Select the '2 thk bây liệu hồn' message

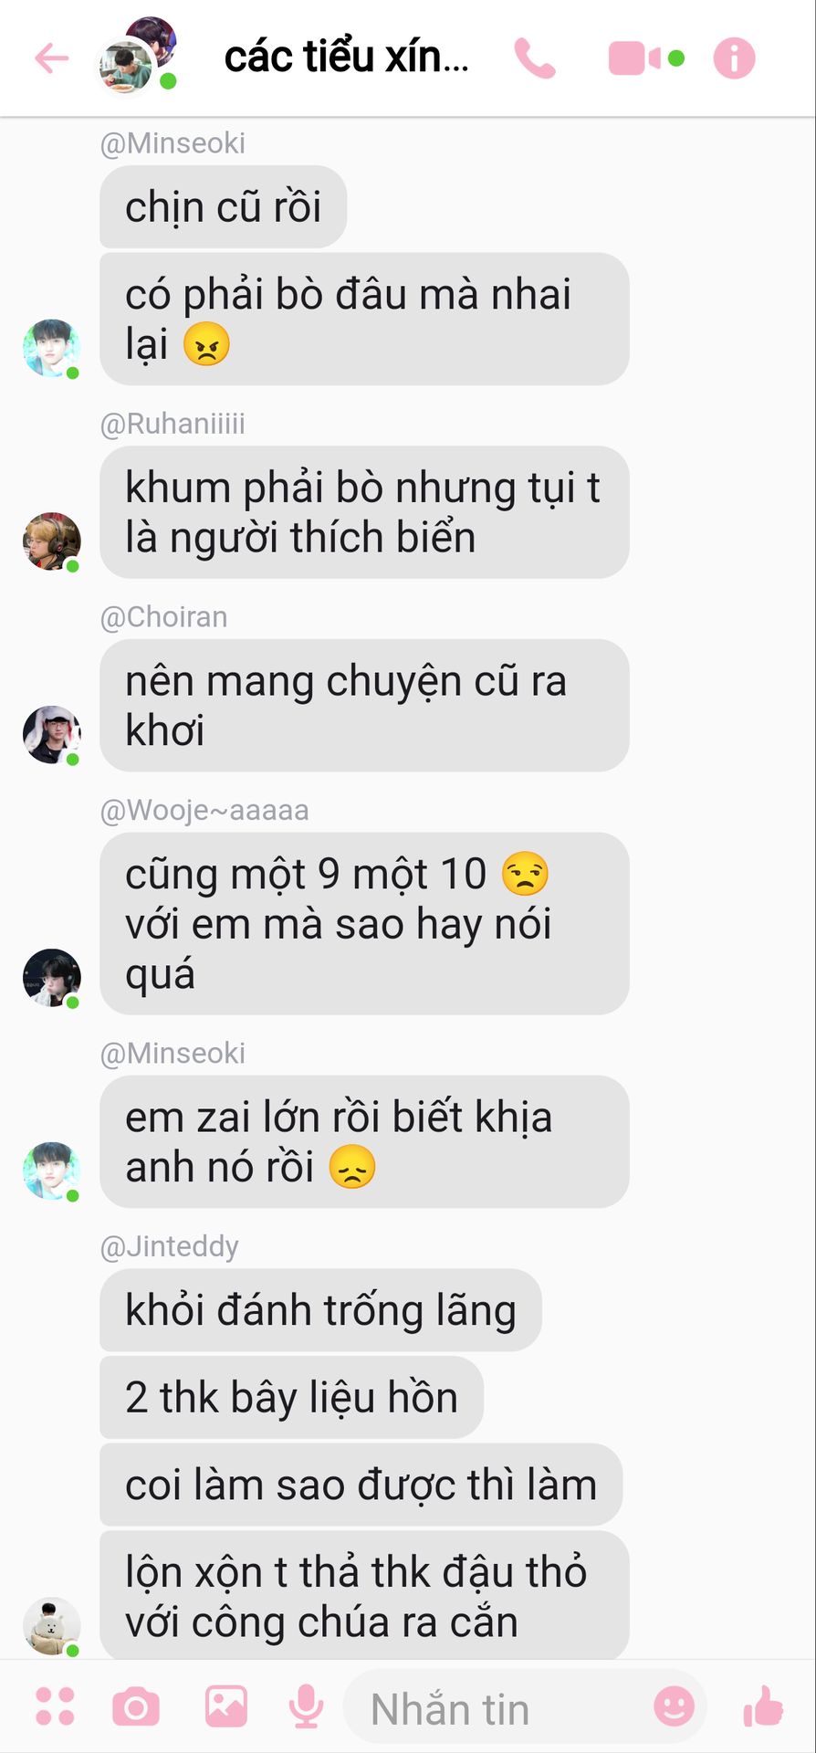(x=291, y=1397)
